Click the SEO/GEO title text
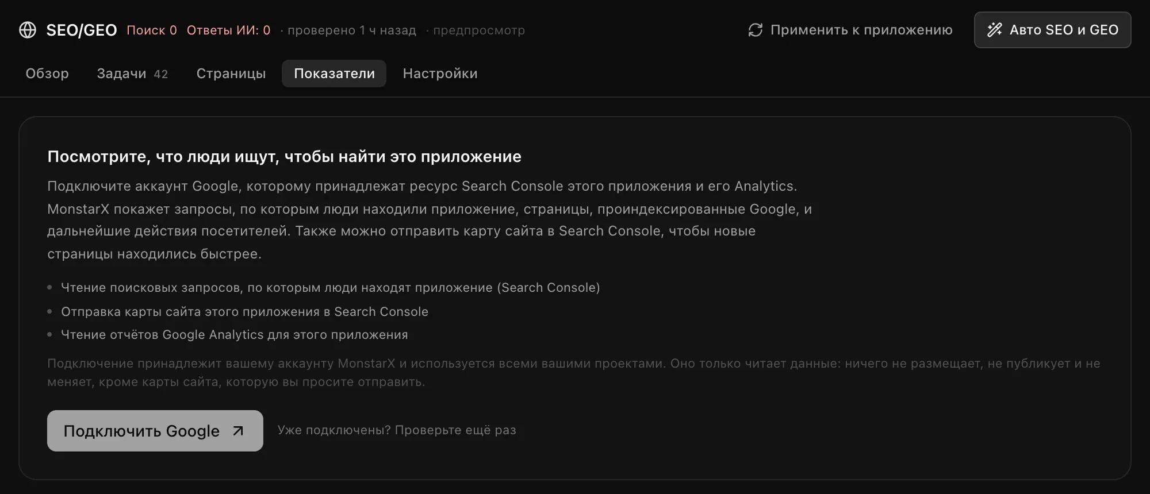Viewport: 1150px width, 494px height. pos(82,30)
